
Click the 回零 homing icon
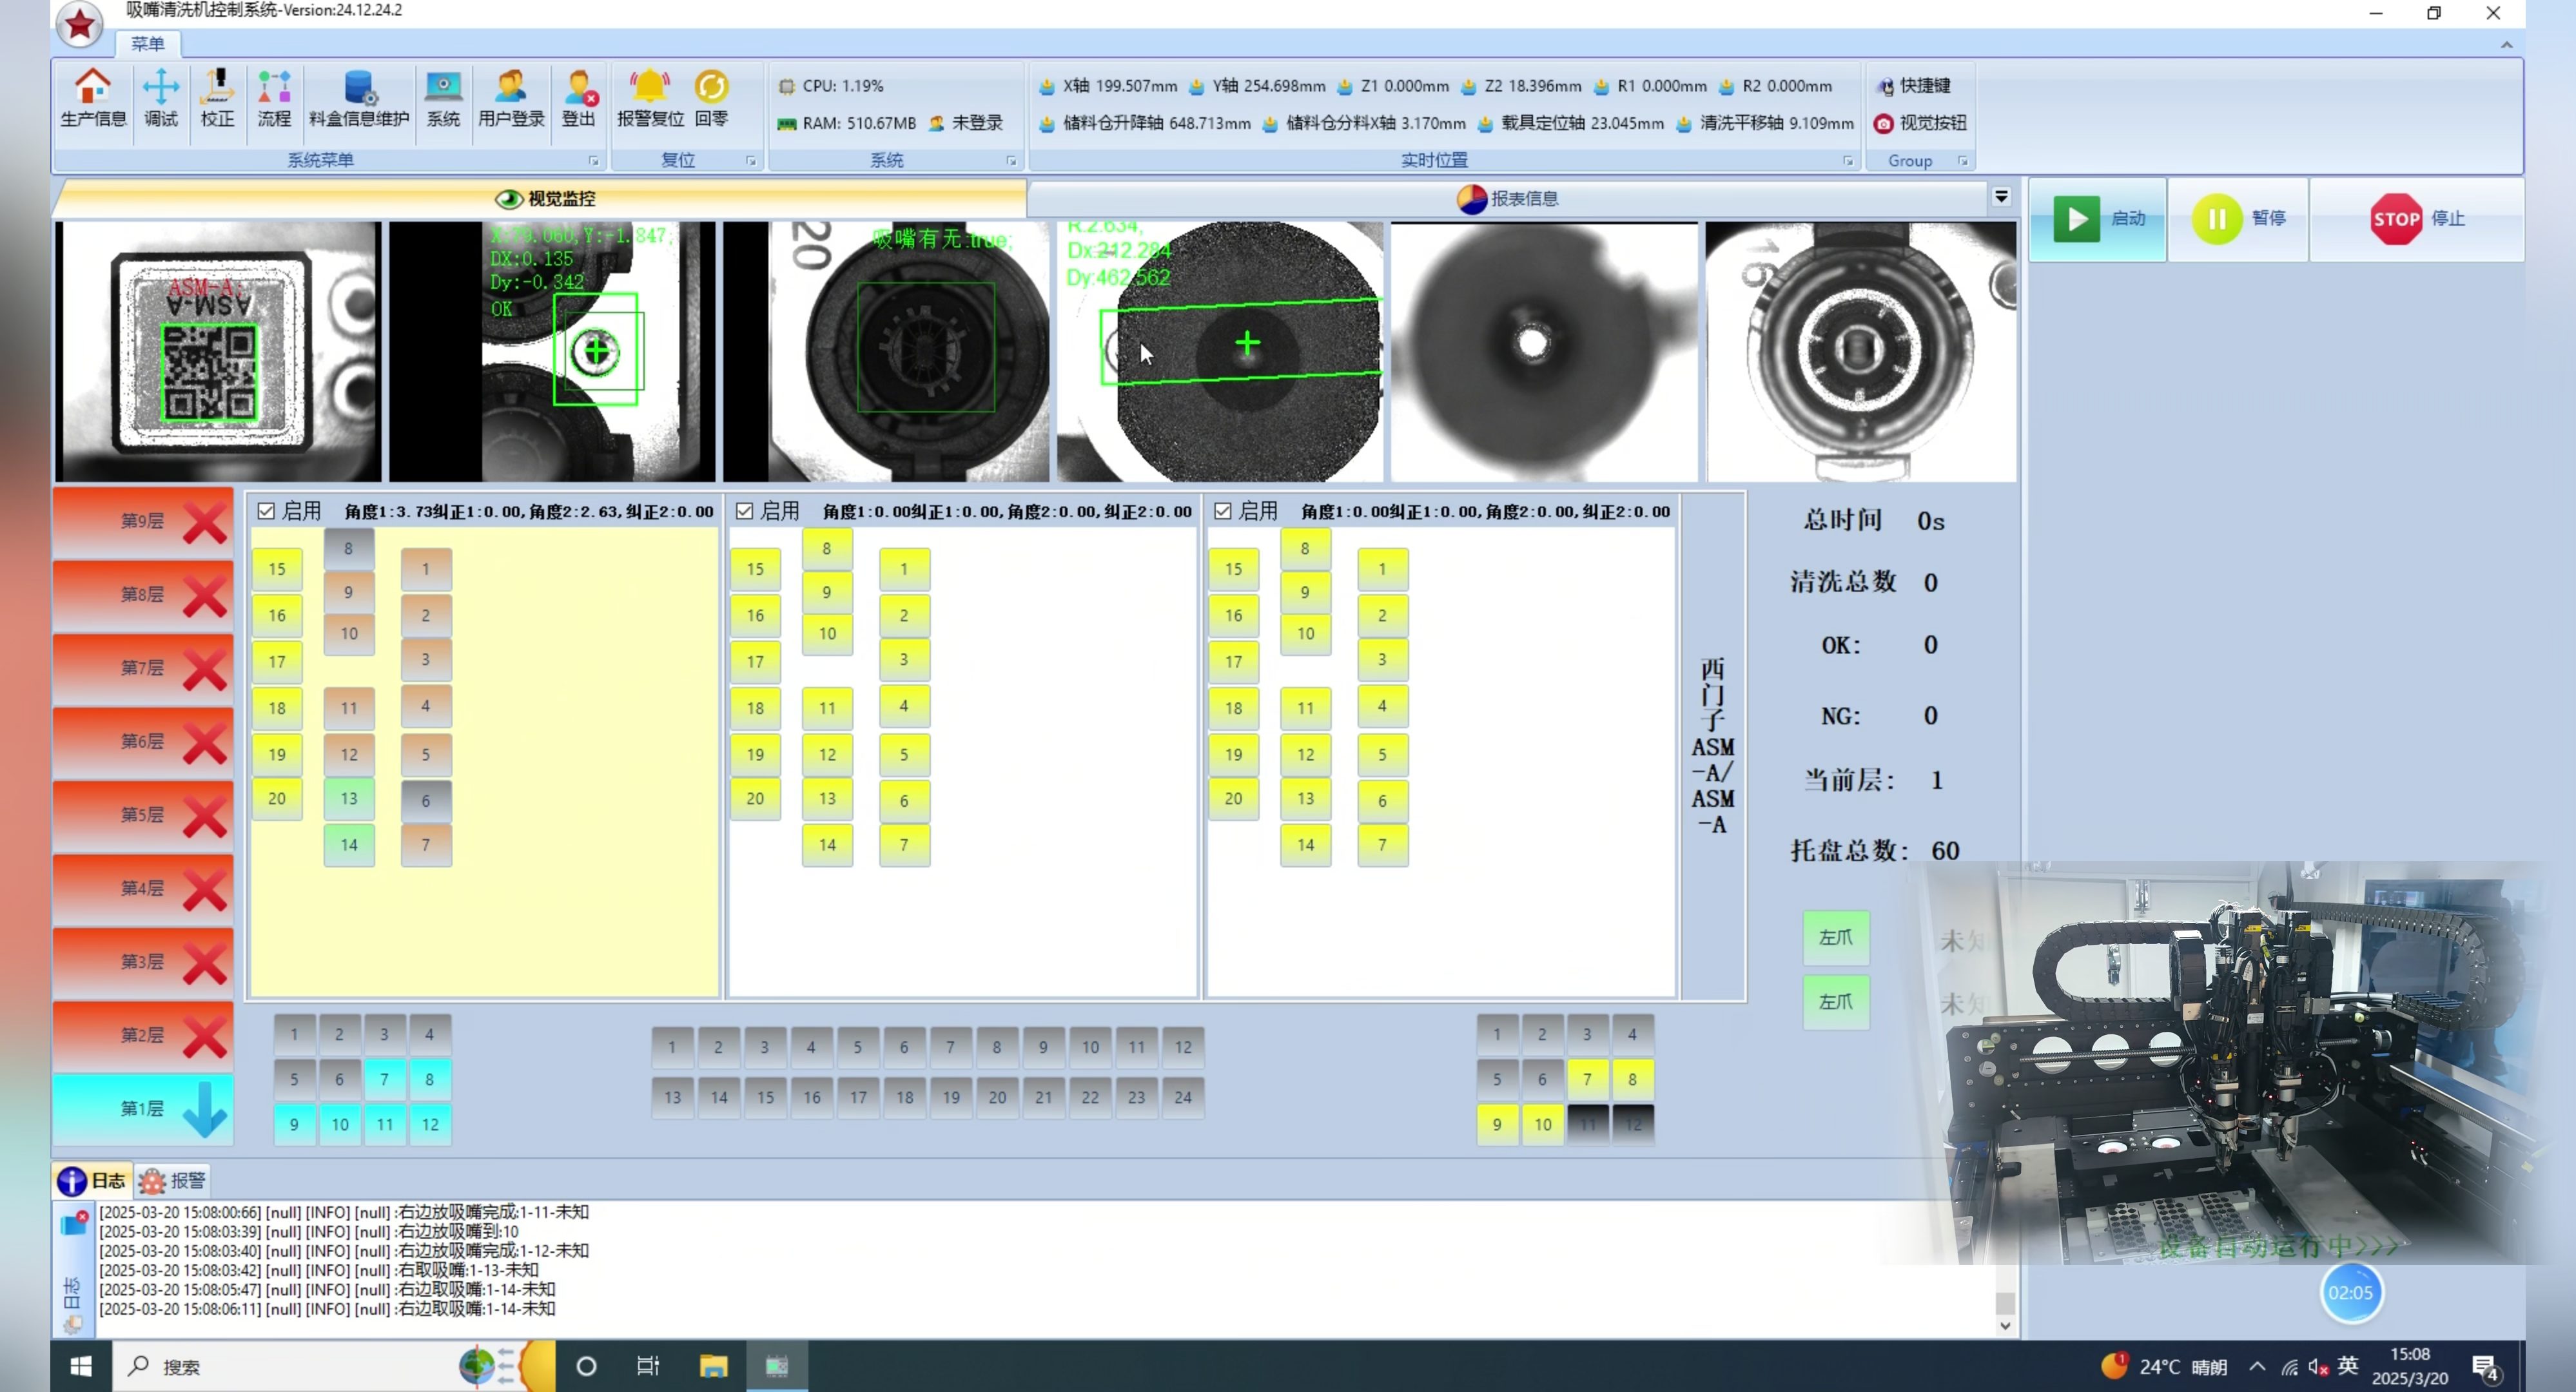point(711,98)
